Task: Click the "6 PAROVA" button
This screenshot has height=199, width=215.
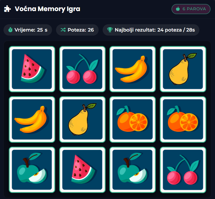Action: (x=191, y=9)
